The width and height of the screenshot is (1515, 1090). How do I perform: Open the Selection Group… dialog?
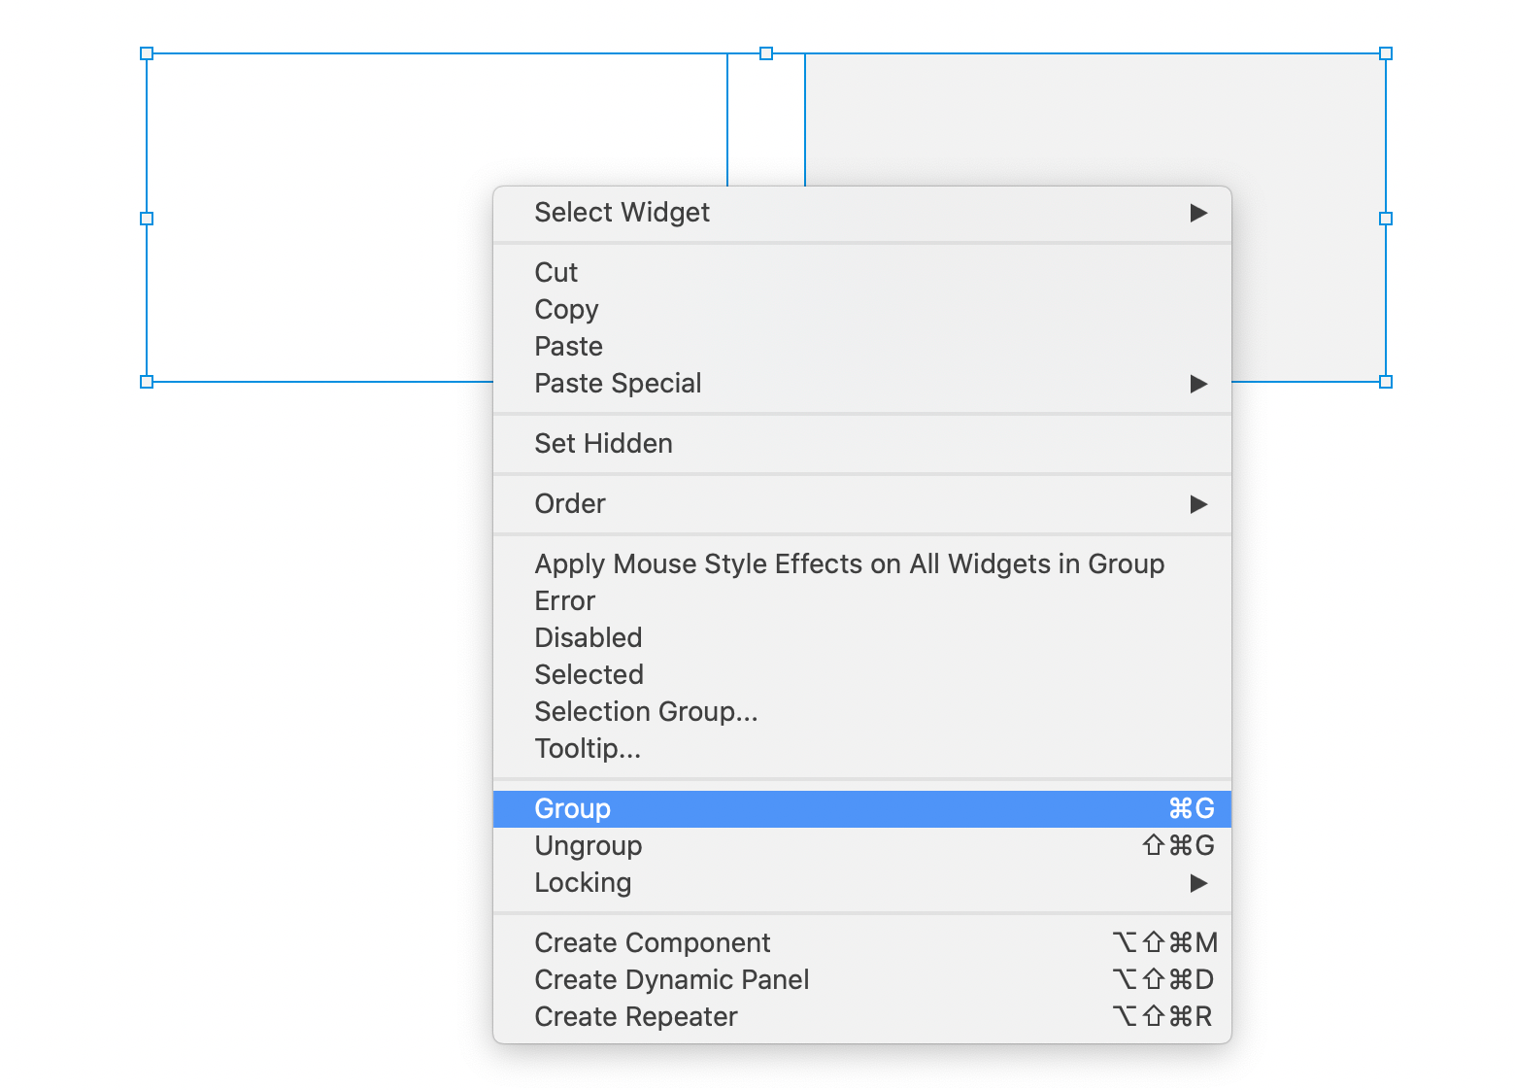click(x=862, y=712)
